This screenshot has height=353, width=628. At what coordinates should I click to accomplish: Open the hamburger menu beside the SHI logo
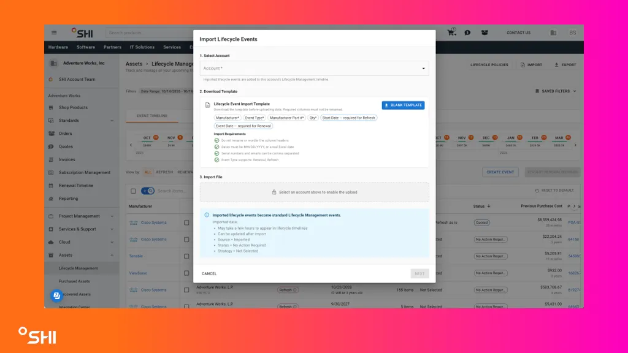[x=54, y=33]
